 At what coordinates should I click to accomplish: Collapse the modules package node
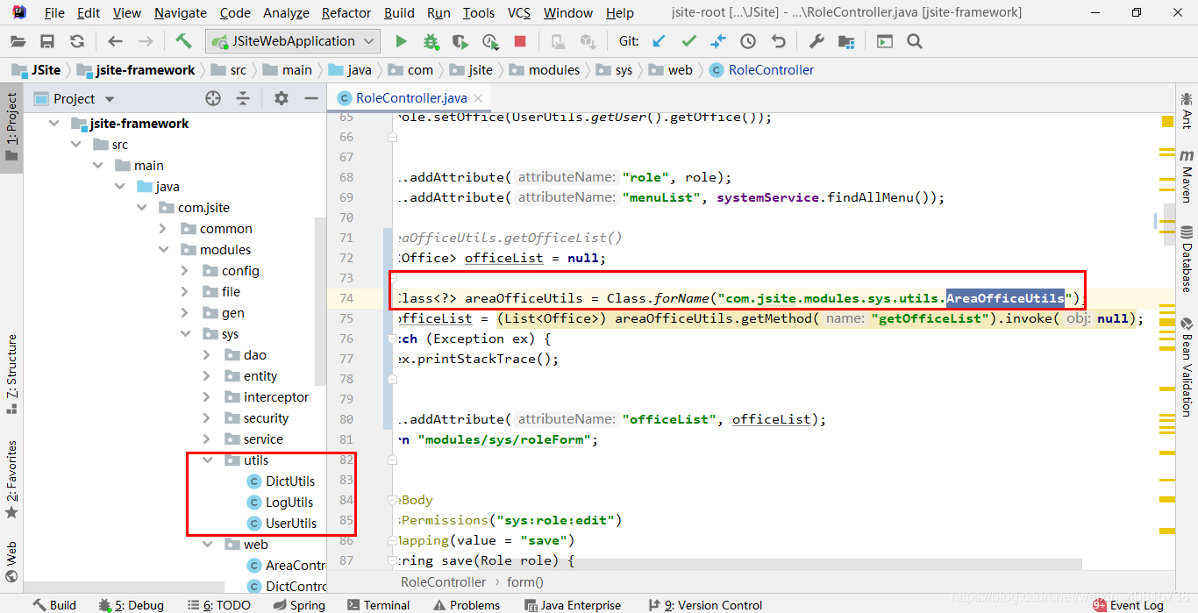[x=163, y=250]
